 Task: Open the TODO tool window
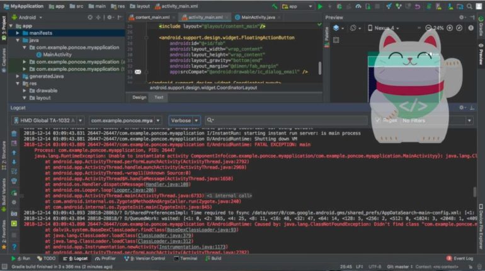tap(47, 258)
